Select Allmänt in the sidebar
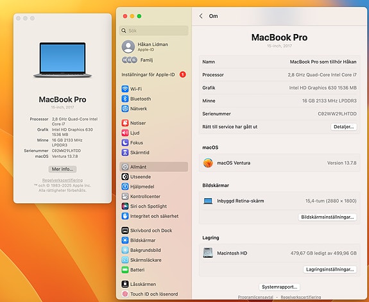 (153, 167)
